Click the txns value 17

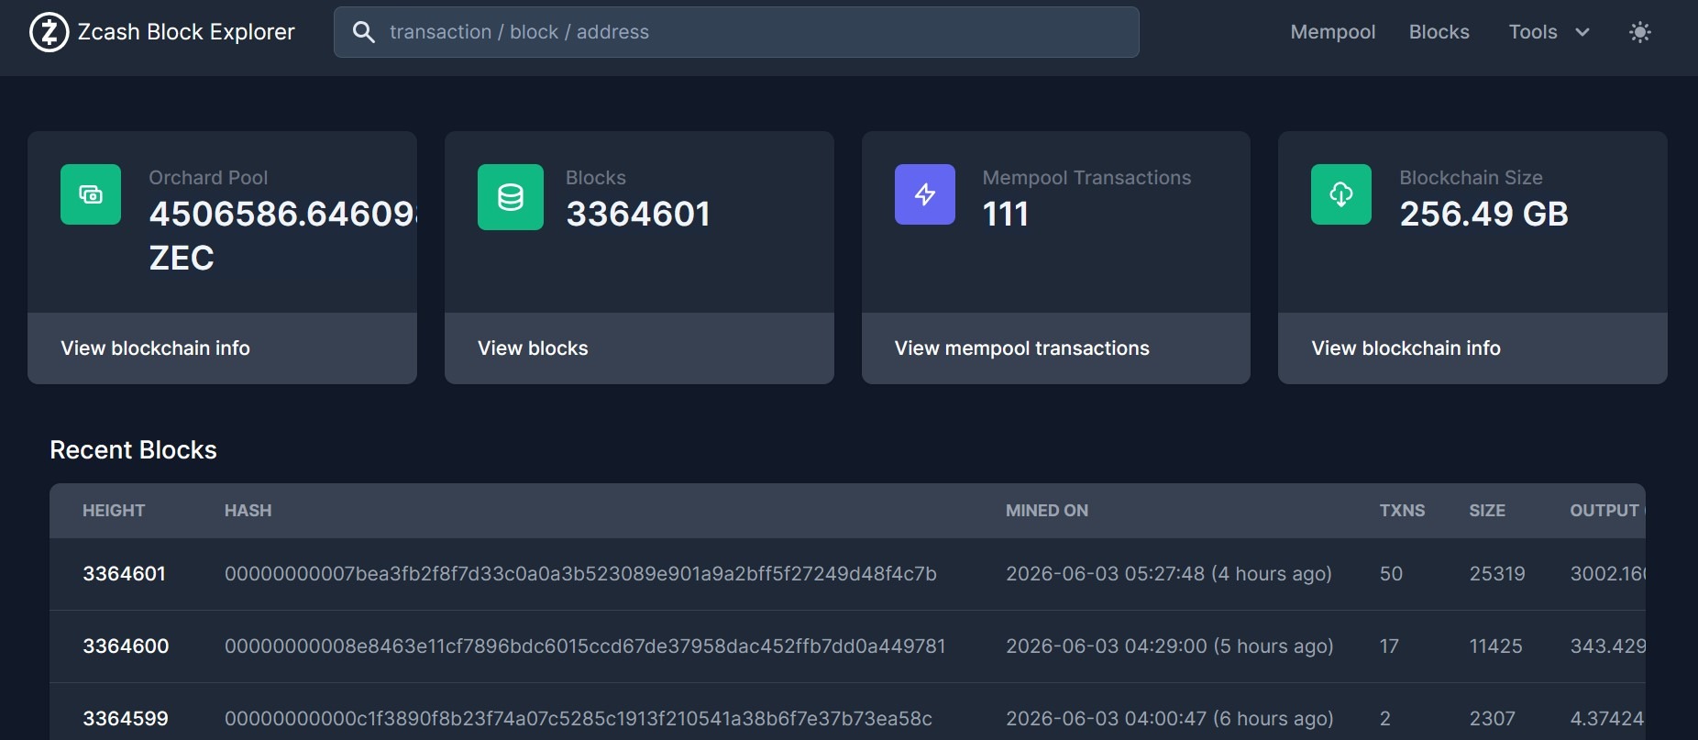pos(1389,646)
